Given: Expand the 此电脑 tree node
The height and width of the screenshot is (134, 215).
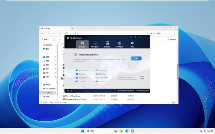Looking at the screenshot, I should point(41,85).
